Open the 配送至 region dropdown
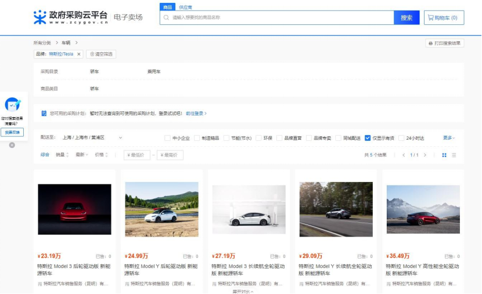 92,137
